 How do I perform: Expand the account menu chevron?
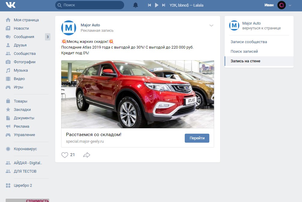(290, 5)
